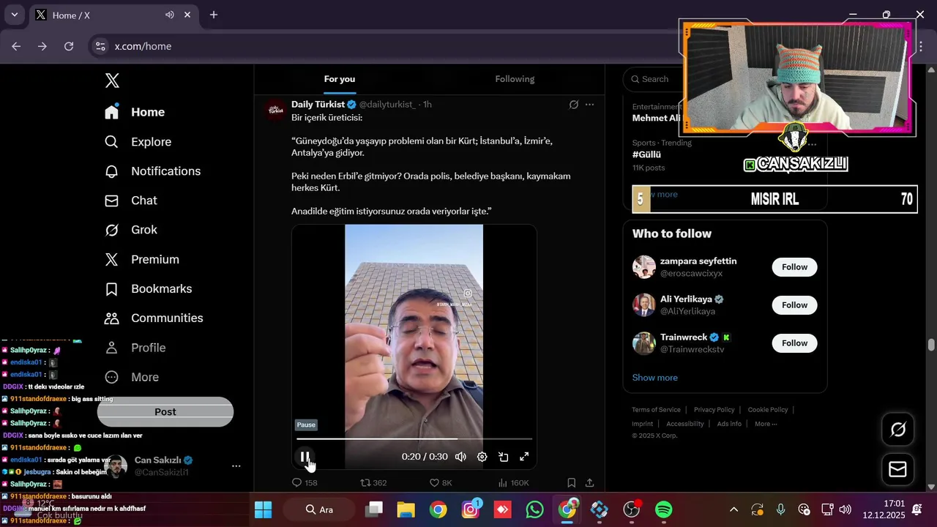
Task: Open the Cookie Policy link
Action: tap(768, 410)
